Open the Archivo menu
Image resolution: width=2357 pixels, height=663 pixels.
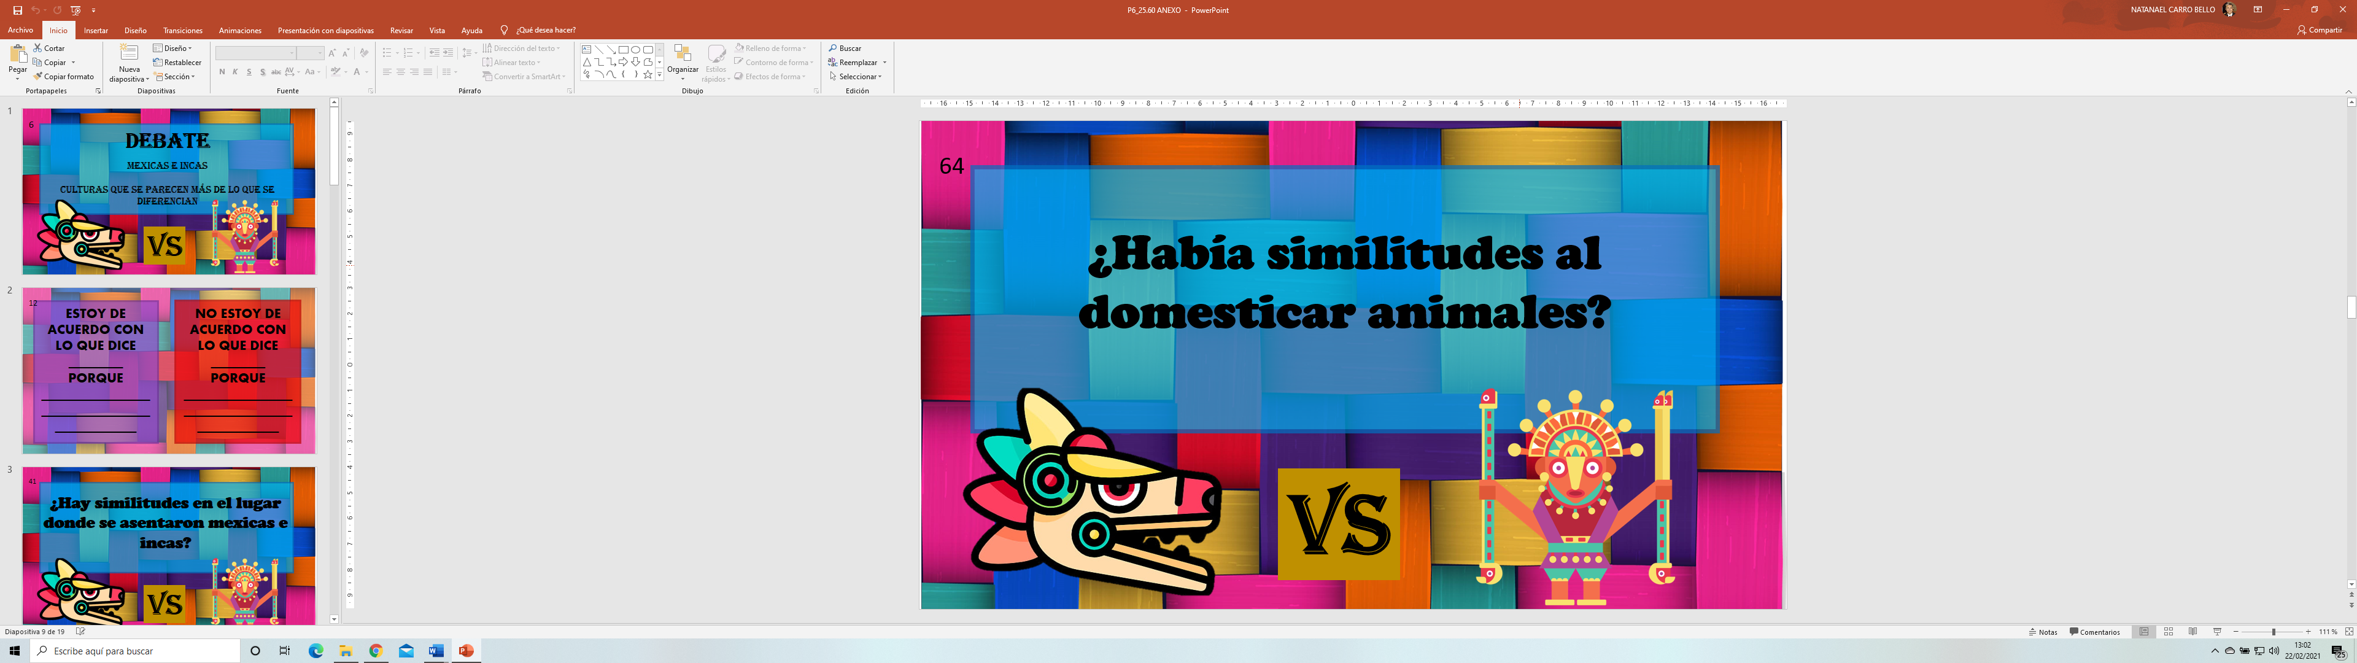pos(20,30)
